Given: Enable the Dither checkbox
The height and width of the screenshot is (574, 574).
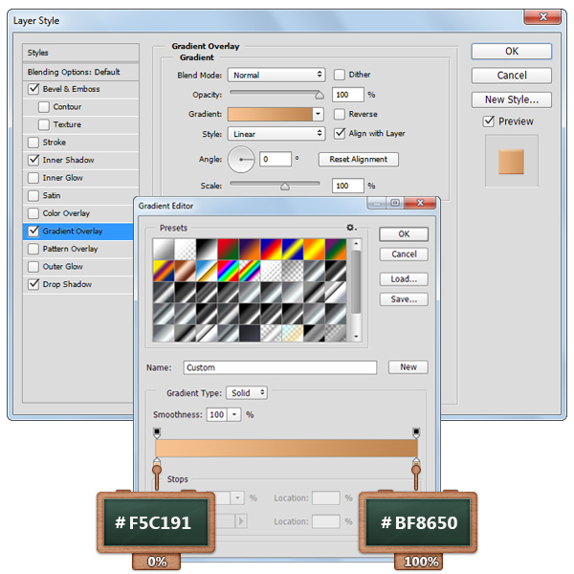Looking at the screenshot, I should (340, 75).
